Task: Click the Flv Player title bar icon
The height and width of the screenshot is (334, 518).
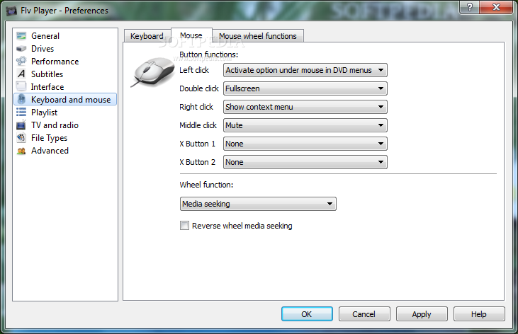Action: click(x=11, y=11)
